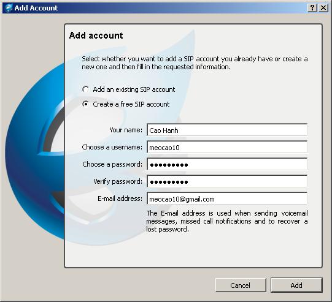The image size is (332, 302).
Task: Click the Your name label
Action: (x=126, y=130)
